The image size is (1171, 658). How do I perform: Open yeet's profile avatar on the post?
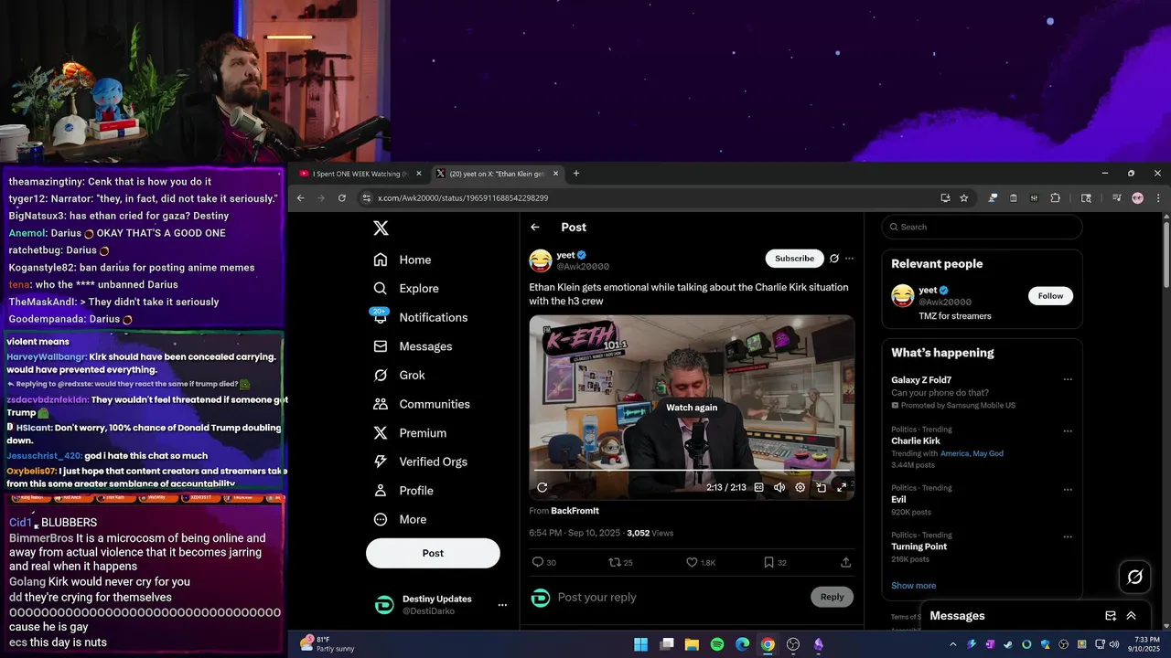pos(541,260)
